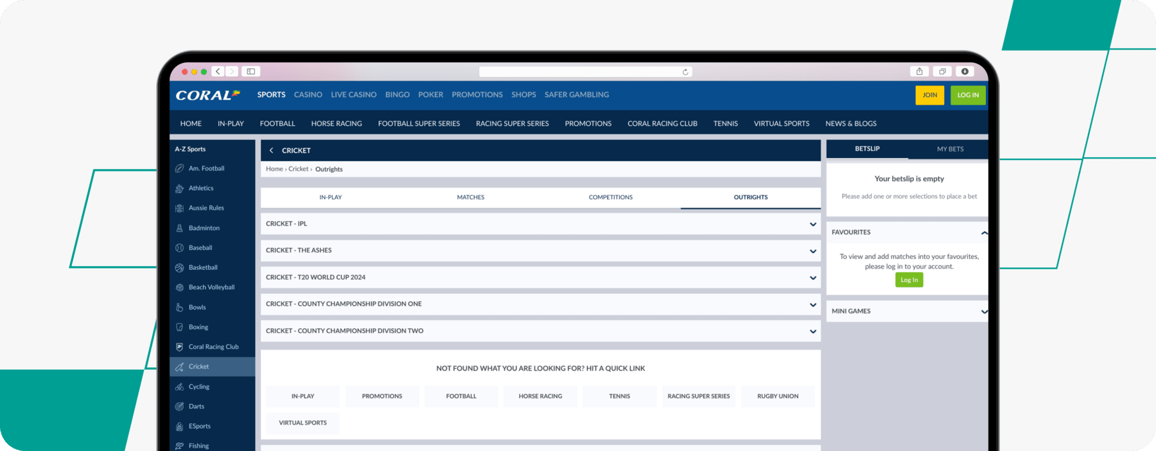Open the ESports sidebar icon
Screen dimensions: 1156x451
pos(180,426)
